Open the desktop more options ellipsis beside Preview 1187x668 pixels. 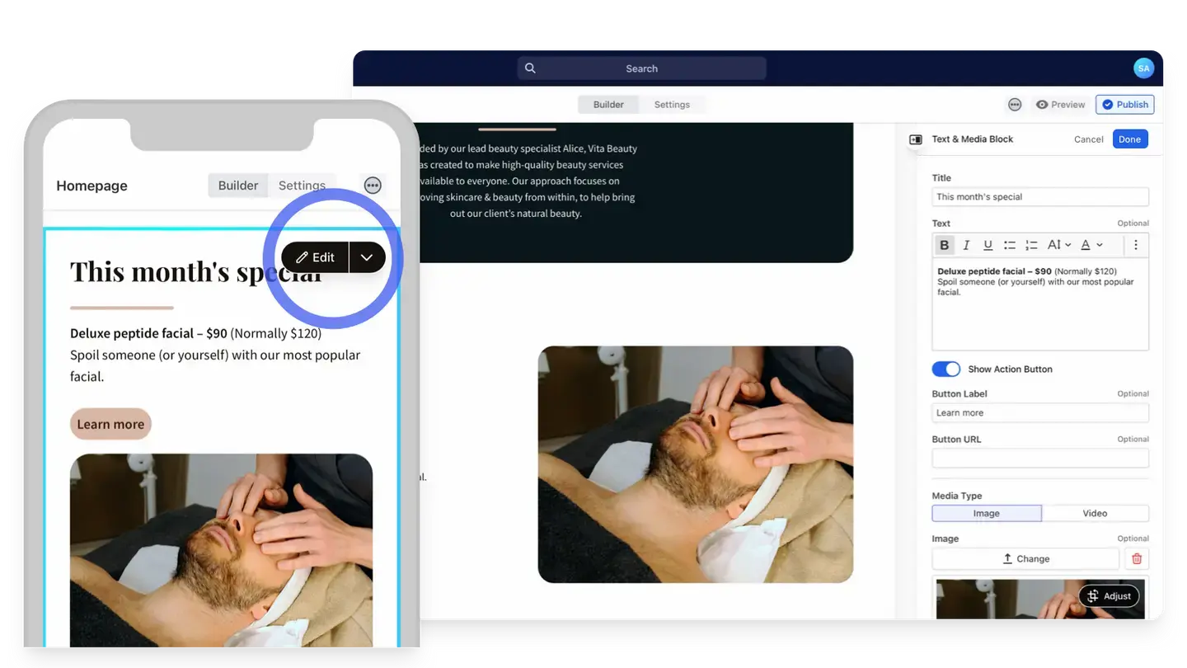click(1015, 105)
